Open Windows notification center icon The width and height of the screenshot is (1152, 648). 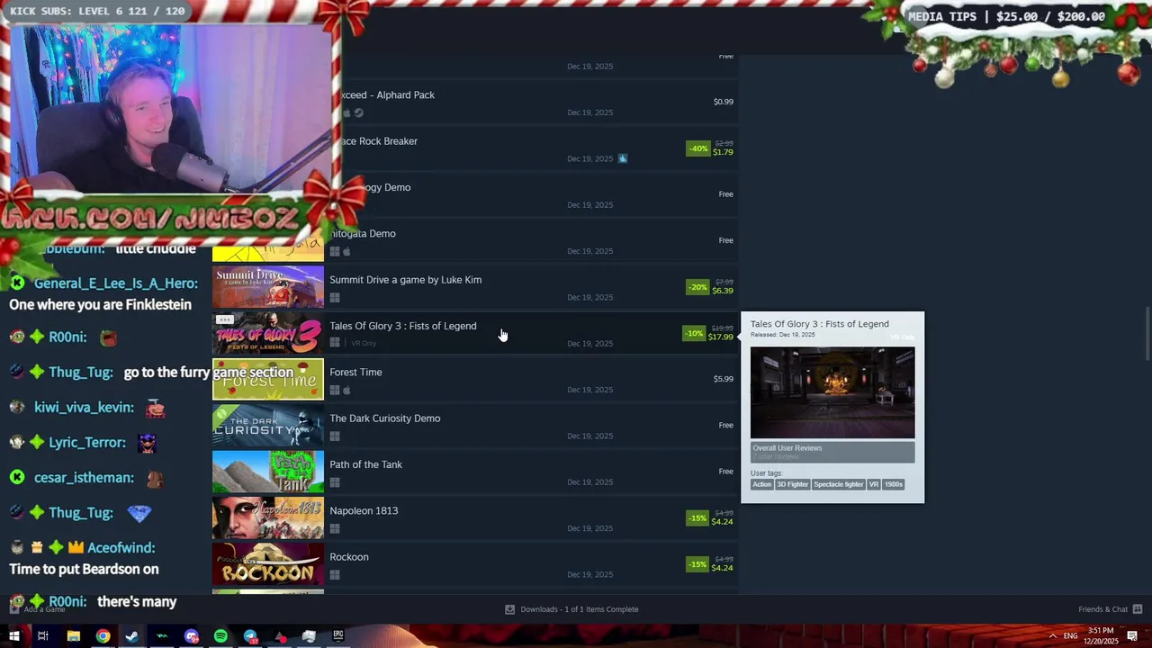(x=1132, y=636)
